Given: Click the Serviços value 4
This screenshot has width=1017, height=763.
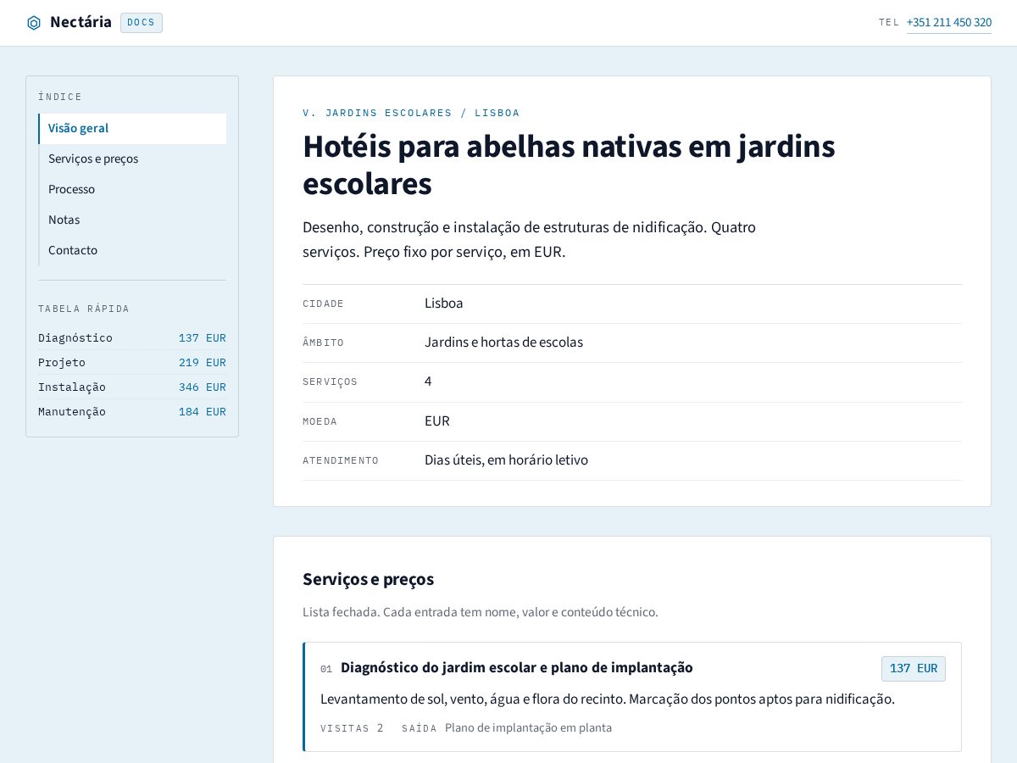Looking at the screenshot, I should click(428, 382).
